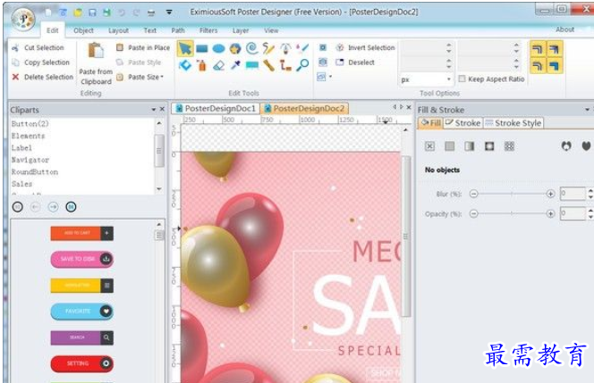Click Cut Selection

38,47
